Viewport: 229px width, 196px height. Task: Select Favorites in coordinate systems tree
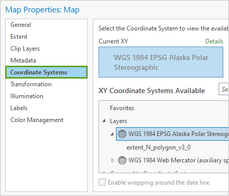click(122, 108)
